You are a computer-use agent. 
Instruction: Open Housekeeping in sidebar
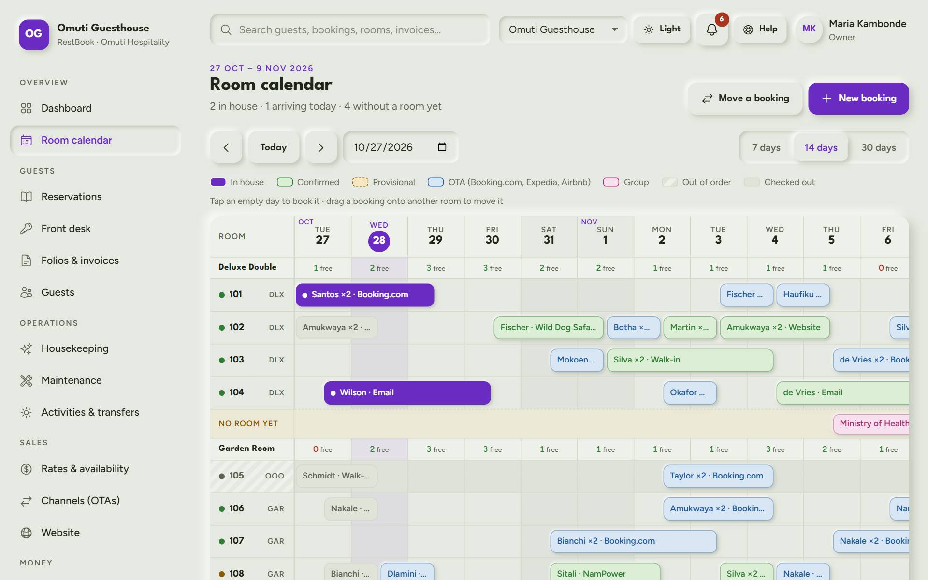(96, 348)
